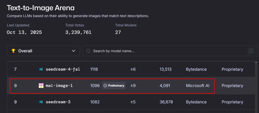Click the Microsoft AI organization name
Screen dimensions: 259x113
(x=197, y=86)
